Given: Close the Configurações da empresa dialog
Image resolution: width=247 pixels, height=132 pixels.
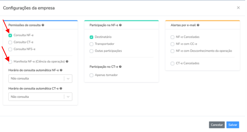Looking at the screenshot, I should point(238,8).
